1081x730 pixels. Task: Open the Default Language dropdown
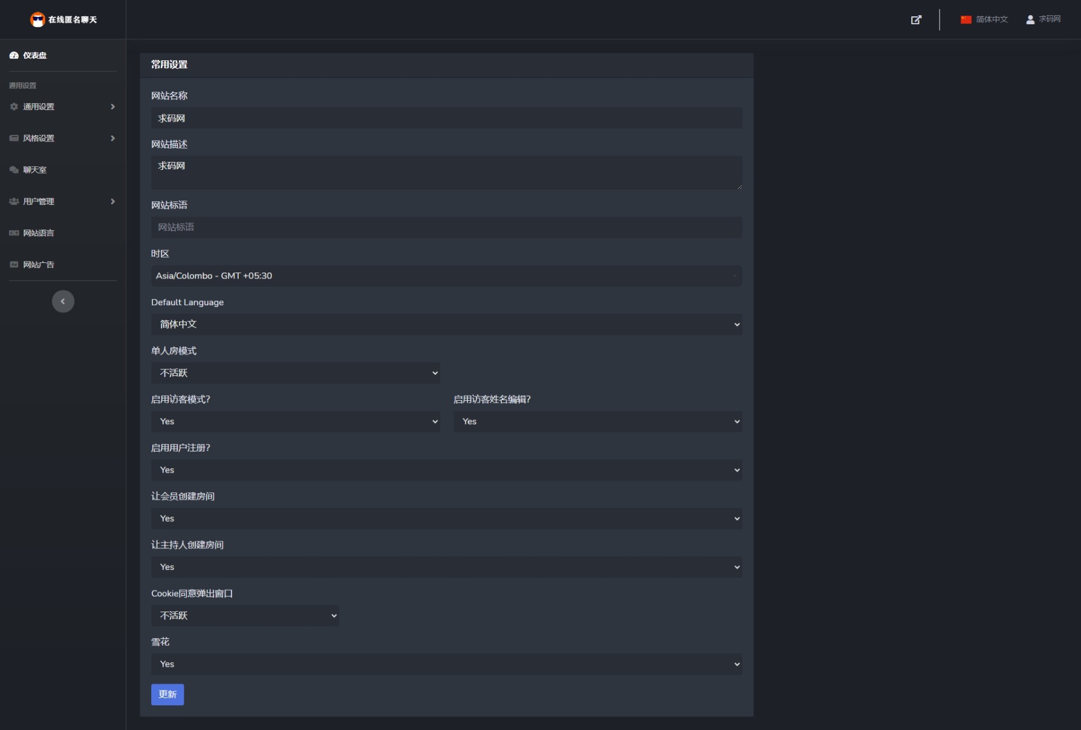pos(446,325)
